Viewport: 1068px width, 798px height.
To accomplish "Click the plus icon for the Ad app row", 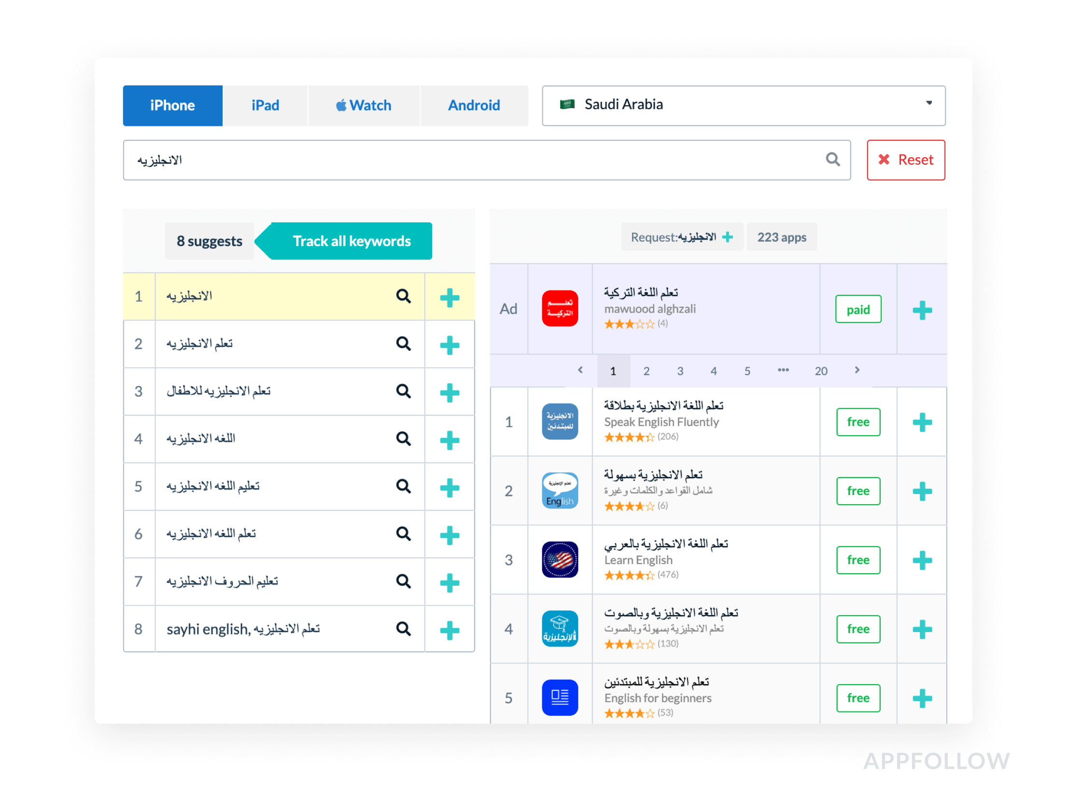I will coord(922,310).
